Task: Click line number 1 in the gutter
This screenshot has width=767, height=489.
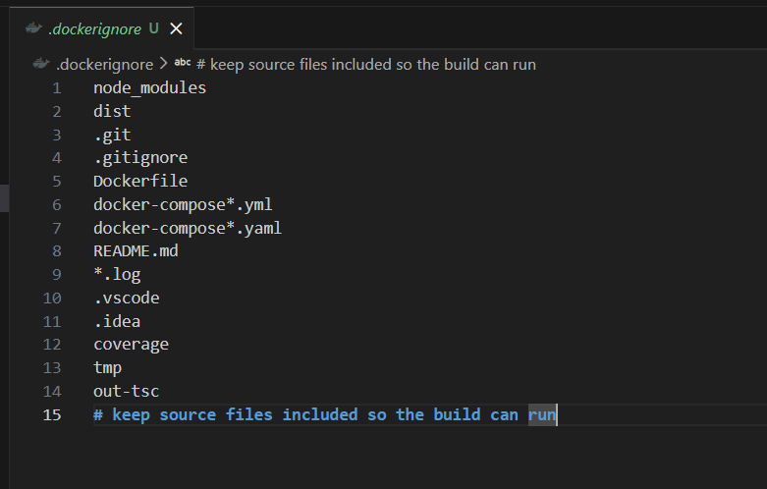Action: click(x=56, y=87)
